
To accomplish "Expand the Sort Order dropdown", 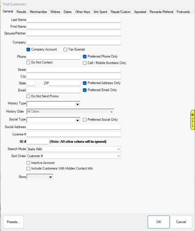I will pos(118,156).
